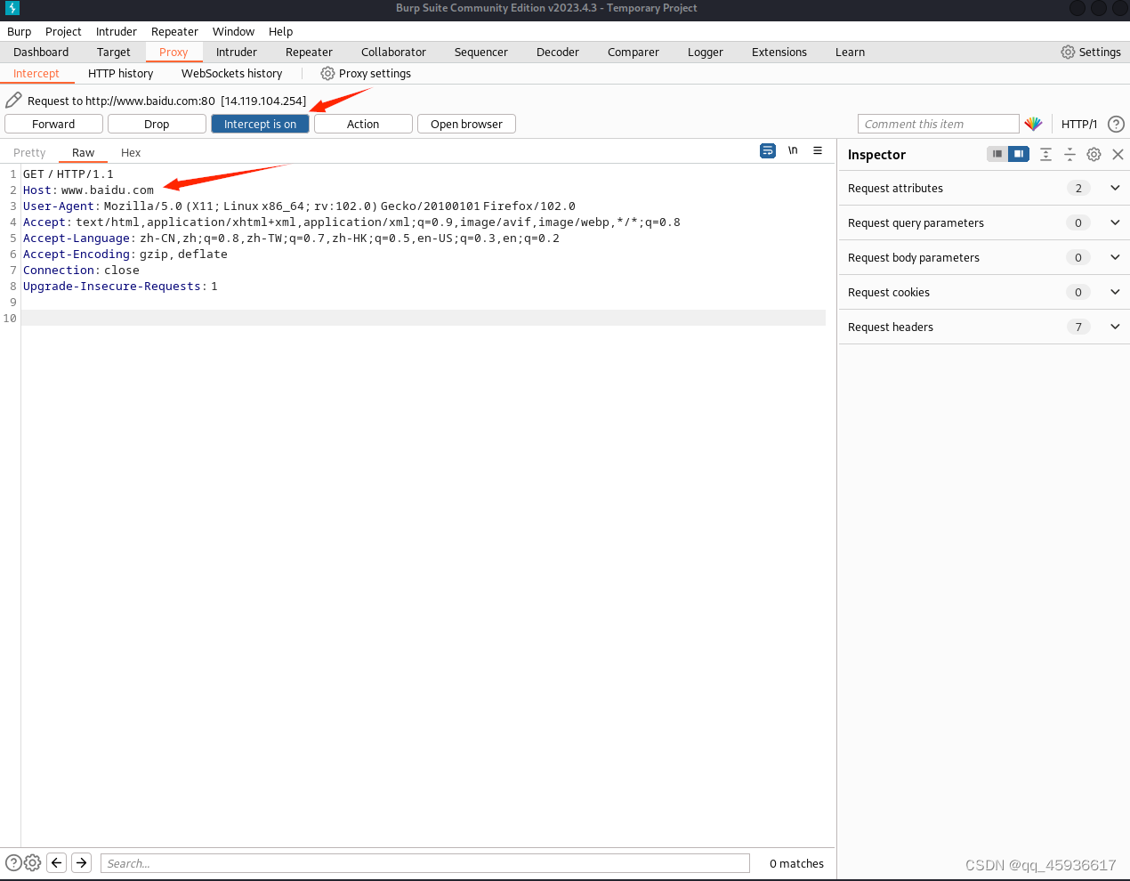This screenshot has width=1130, height=881.
Task: Switch Inspector to right-docked layout icon
Action: 1019,154
